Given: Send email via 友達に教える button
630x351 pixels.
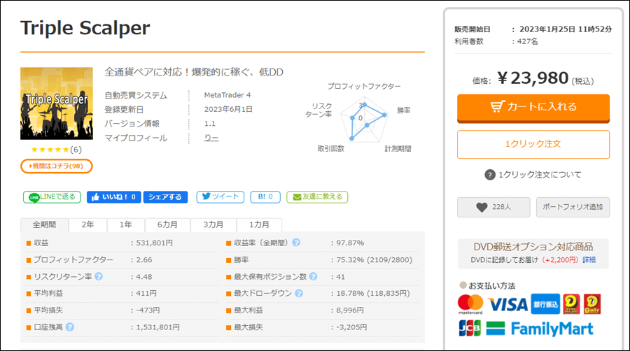Looking at the screenshot, I should click(317, 197).
